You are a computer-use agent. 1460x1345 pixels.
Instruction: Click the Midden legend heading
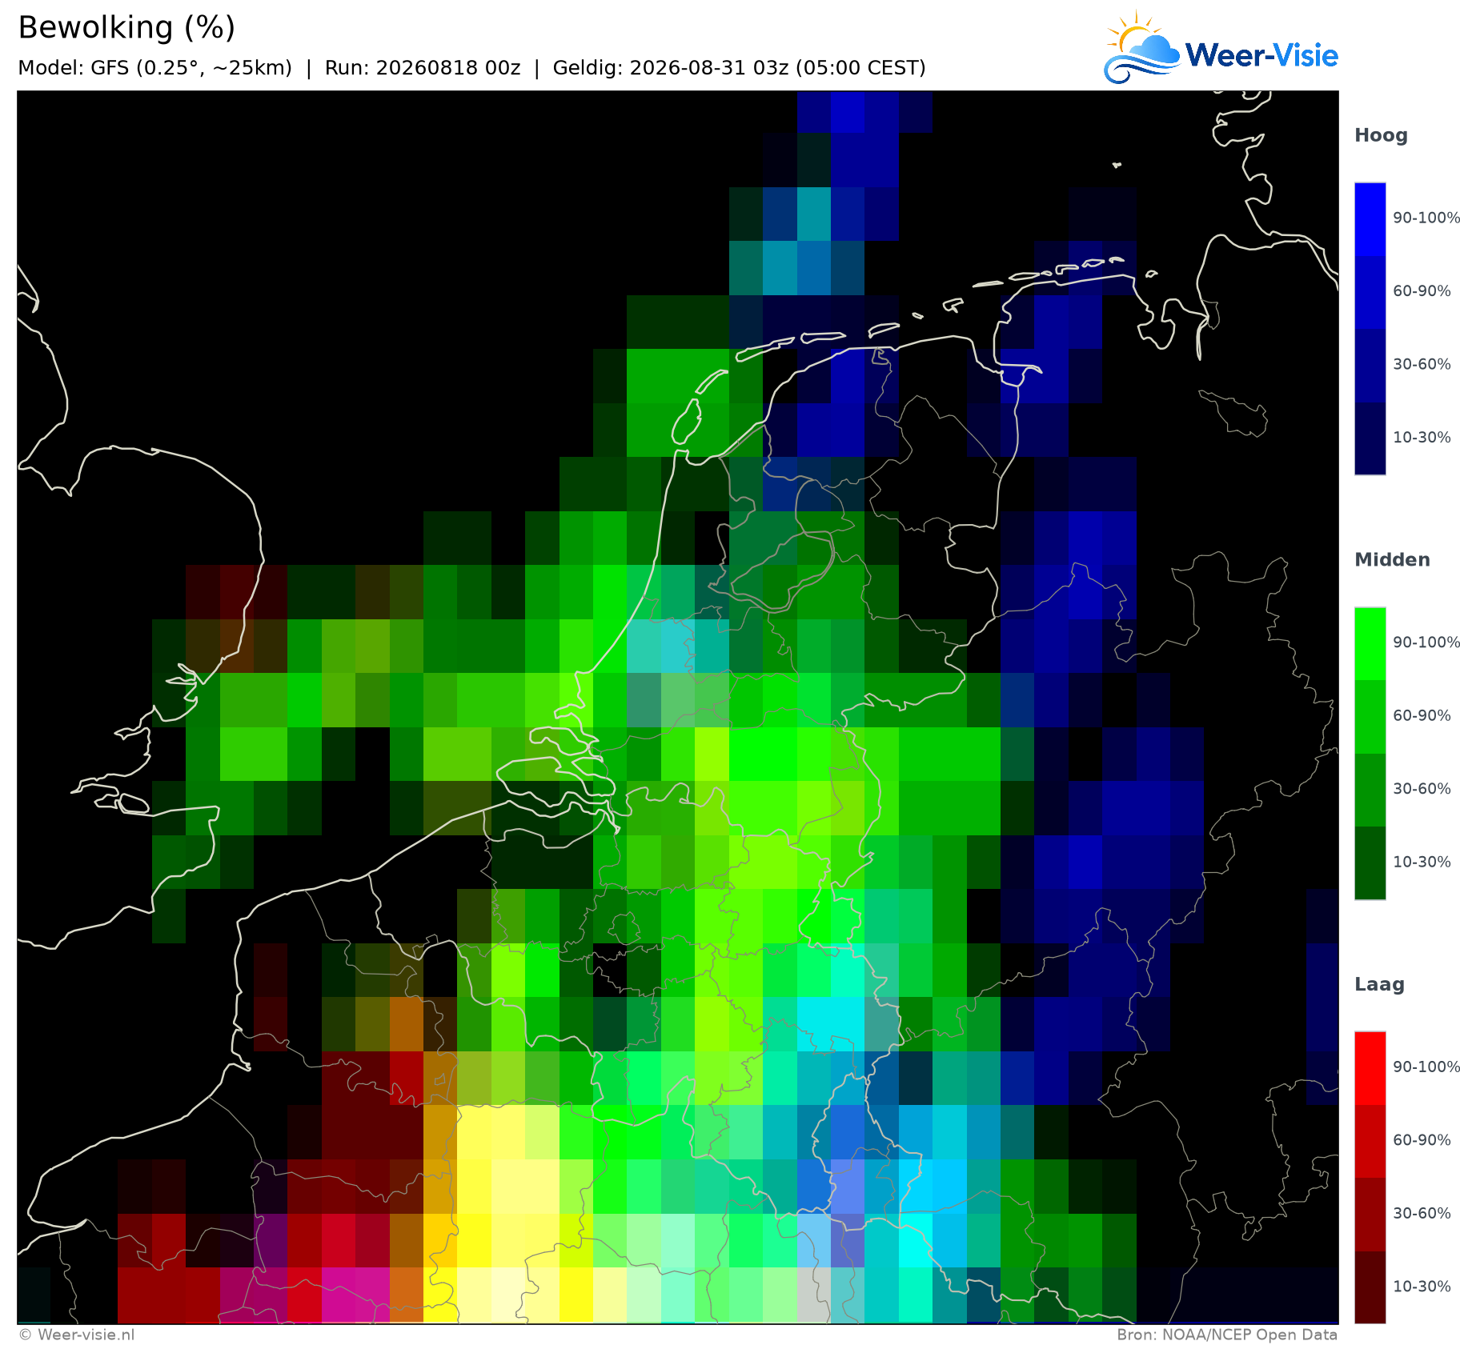[1392, 560]
